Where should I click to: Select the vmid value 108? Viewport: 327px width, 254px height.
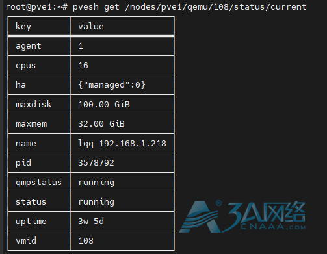[86, 241]
